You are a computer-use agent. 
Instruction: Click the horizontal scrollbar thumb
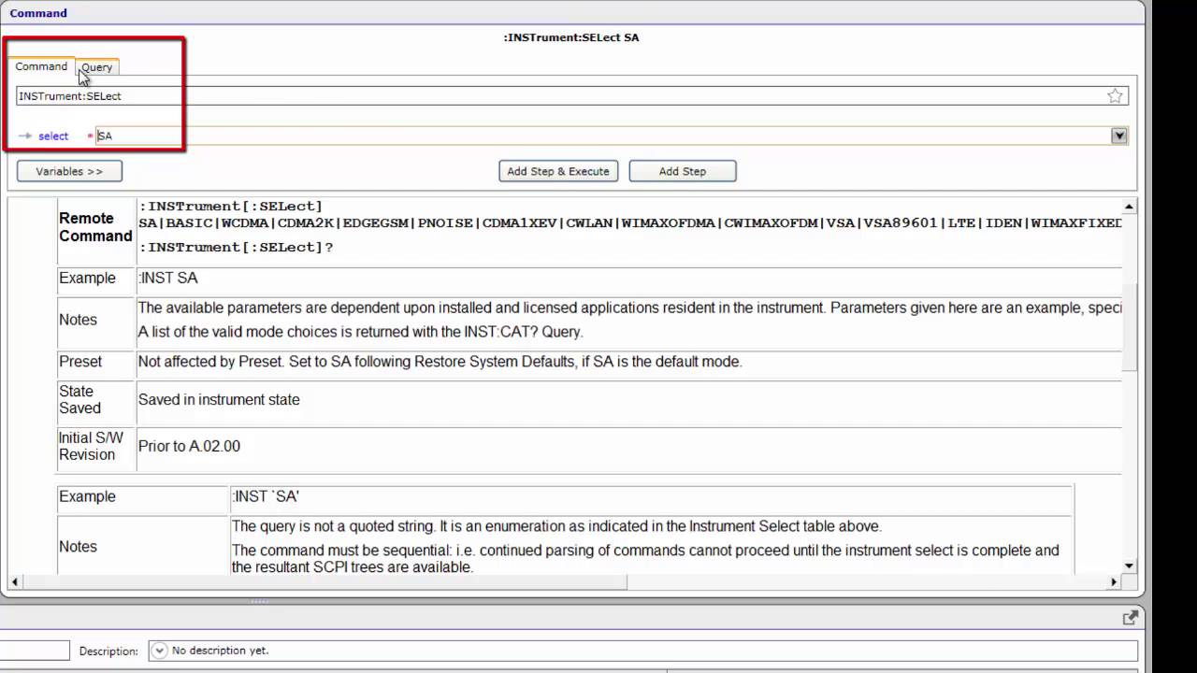coord(324,581)
